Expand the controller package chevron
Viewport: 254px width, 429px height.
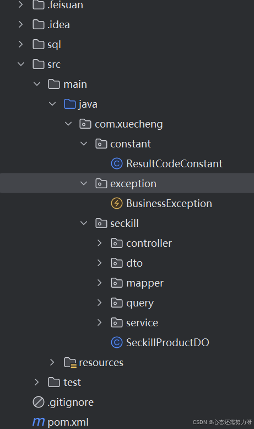click(99, 243)
